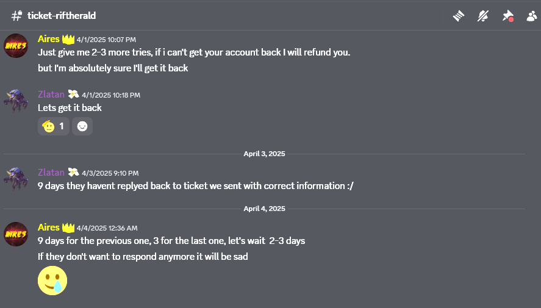Click the channel hash icon
Viewport: 541px width, 308px height.
[x=16, y=16]
